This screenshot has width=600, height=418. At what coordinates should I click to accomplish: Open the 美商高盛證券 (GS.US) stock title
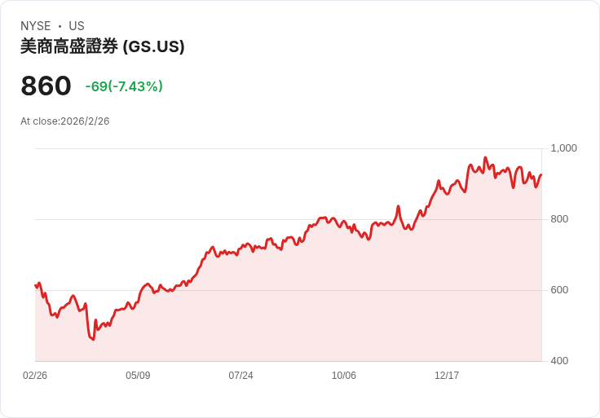[x=103, y=47]
